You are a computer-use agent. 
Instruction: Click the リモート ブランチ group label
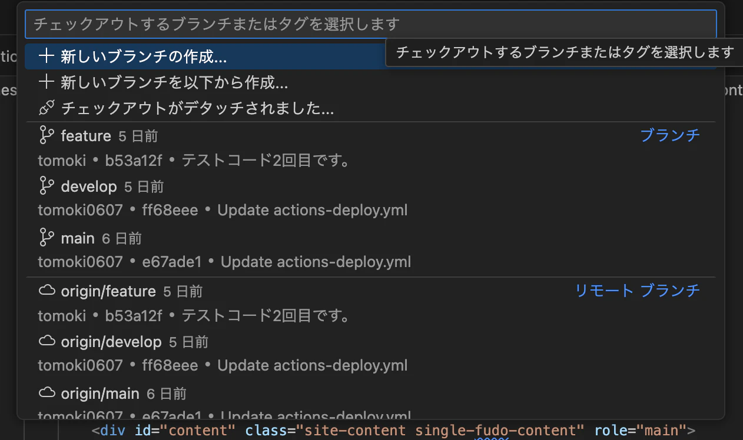tap(638, 291)
